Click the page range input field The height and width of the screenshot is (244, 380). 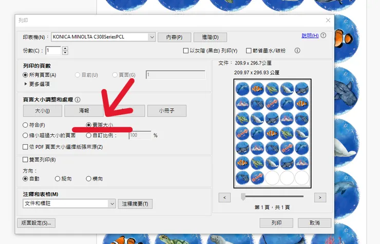[x=176, y=75]
